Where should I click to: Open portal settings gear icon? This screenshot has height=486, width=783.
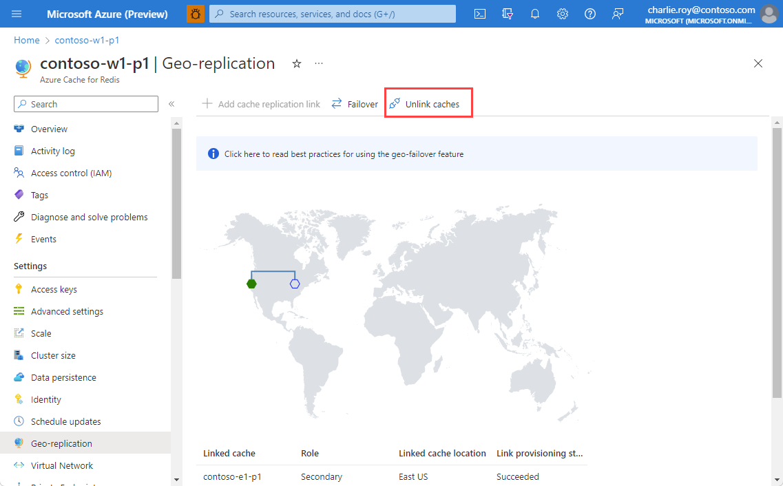click(x=563, y=14)
